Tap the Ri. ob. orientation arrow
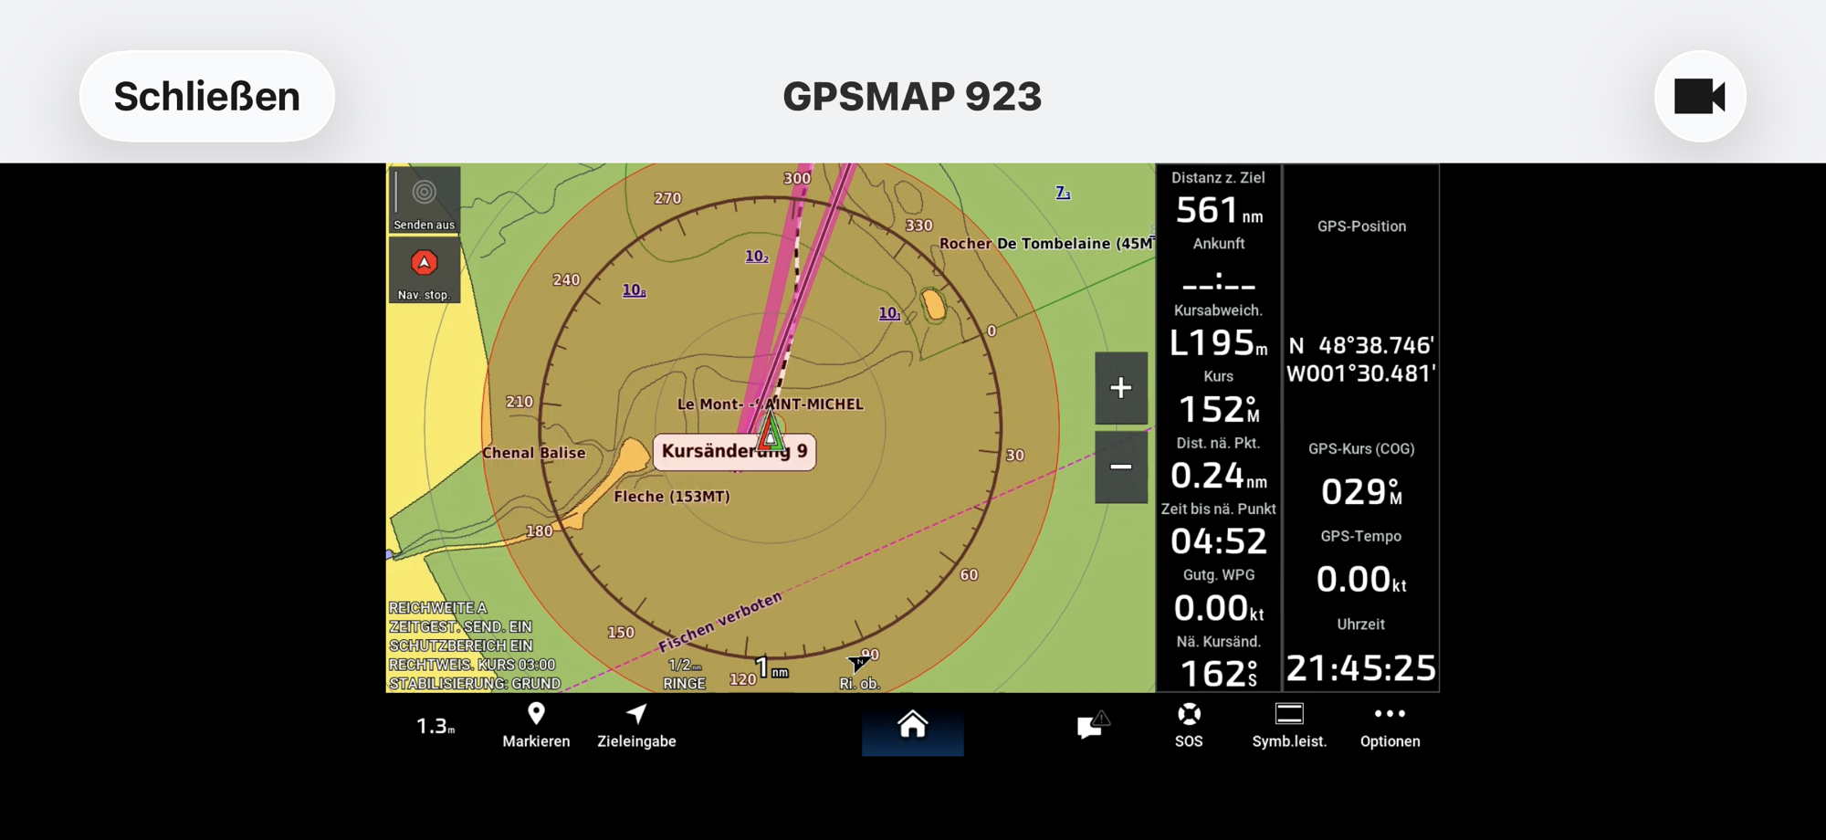This screenshot has height=840, width=1826. pos(859,663)
